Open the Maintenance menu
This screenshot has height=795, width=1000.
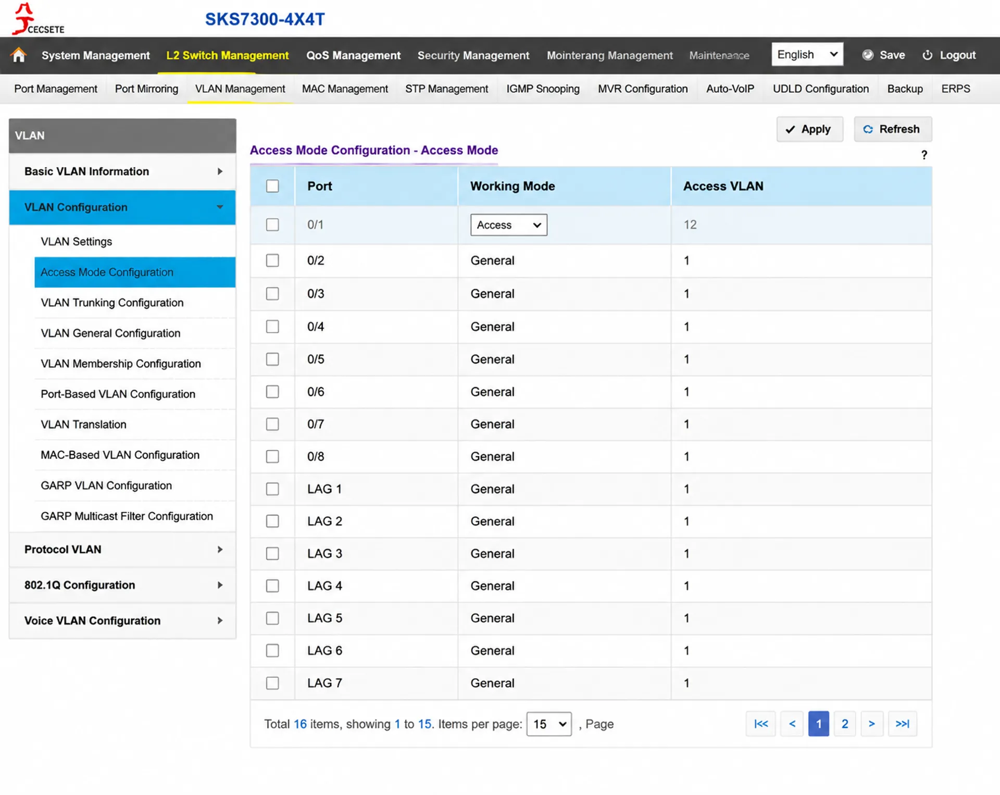click(719, 55)
